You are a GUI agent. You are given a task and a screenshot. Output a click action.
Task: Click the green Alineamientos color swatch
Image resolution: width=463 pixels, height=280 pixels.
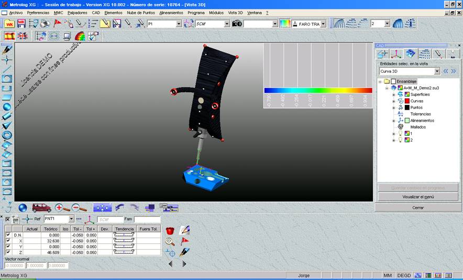[x=407, y=121]
